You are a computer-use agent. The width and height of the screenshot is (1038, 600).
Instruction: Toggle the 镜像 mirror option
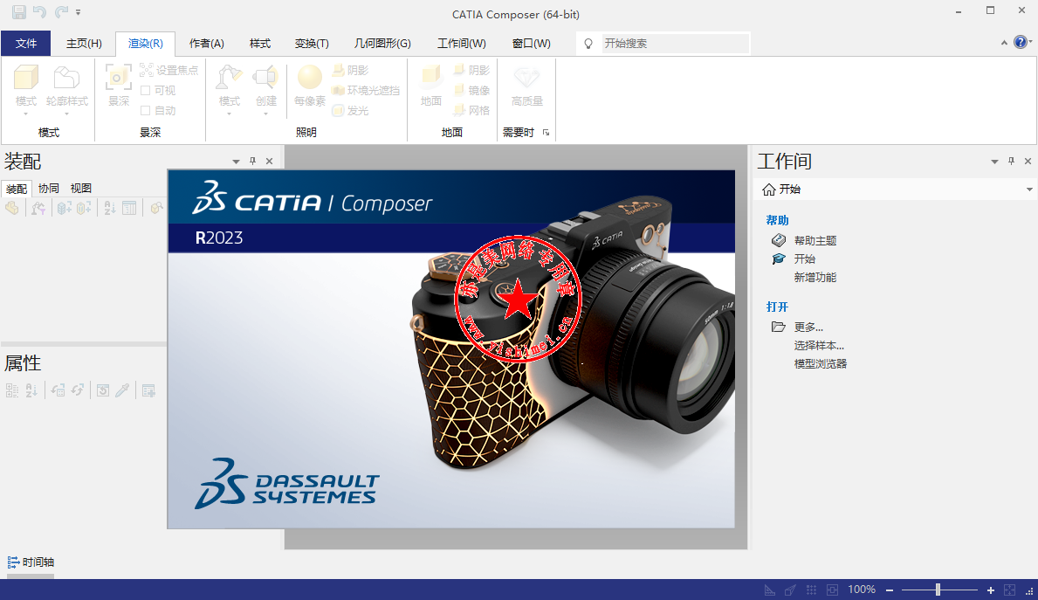pos(472,91)
